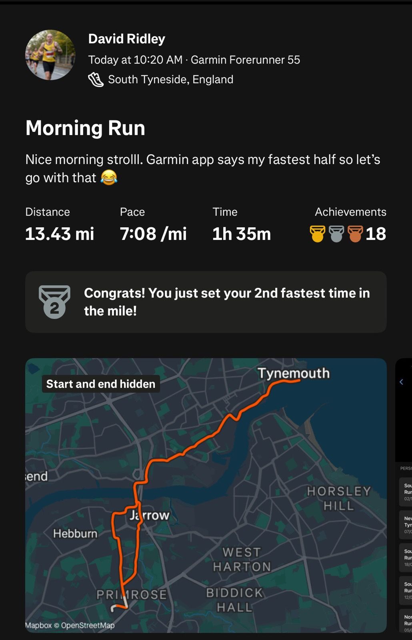The image size is (412, 640).
Task: View the 18 achievements count
Action: pyautogui.click(x=376, y=234)
